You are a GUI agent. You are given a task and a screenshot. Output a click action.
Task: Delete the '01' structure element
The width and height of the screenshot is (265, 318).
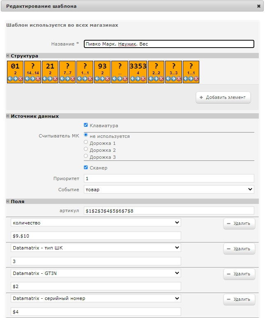pos(20,79)
